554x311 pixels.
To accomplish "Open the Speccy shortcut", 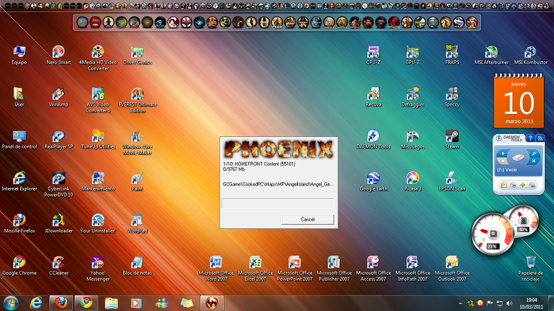I will [x=452, y=98].
